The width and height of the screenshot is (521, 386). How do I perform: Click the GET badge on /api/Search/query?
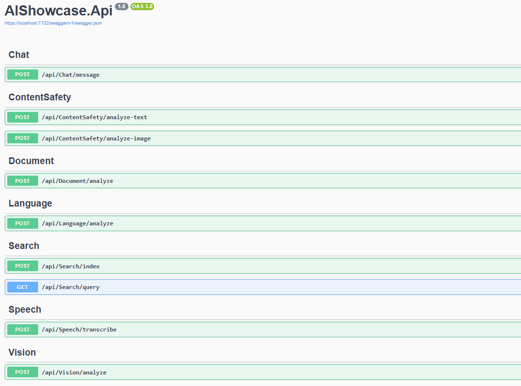point(22,287)
